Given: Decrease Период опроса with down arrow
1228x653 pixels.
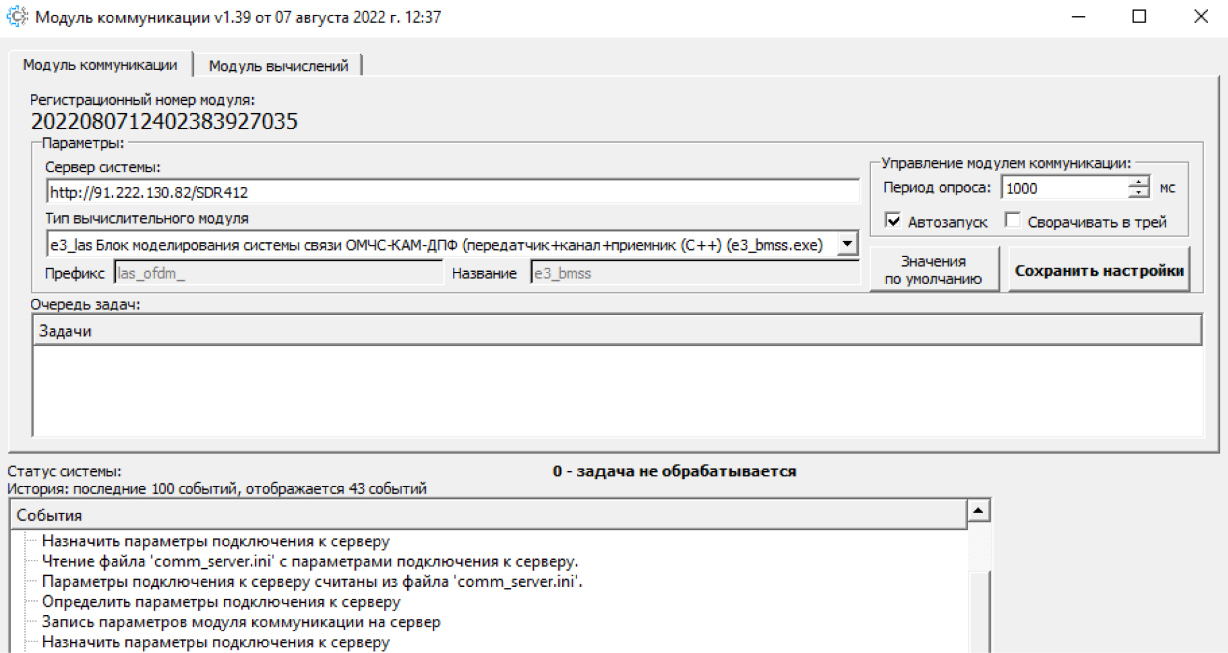Looking at the screenshot, I should click(1139, 193).
